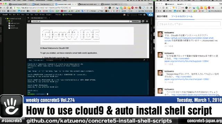
Task: Add new terminal tab with plus icon
Action: point(64,60)
